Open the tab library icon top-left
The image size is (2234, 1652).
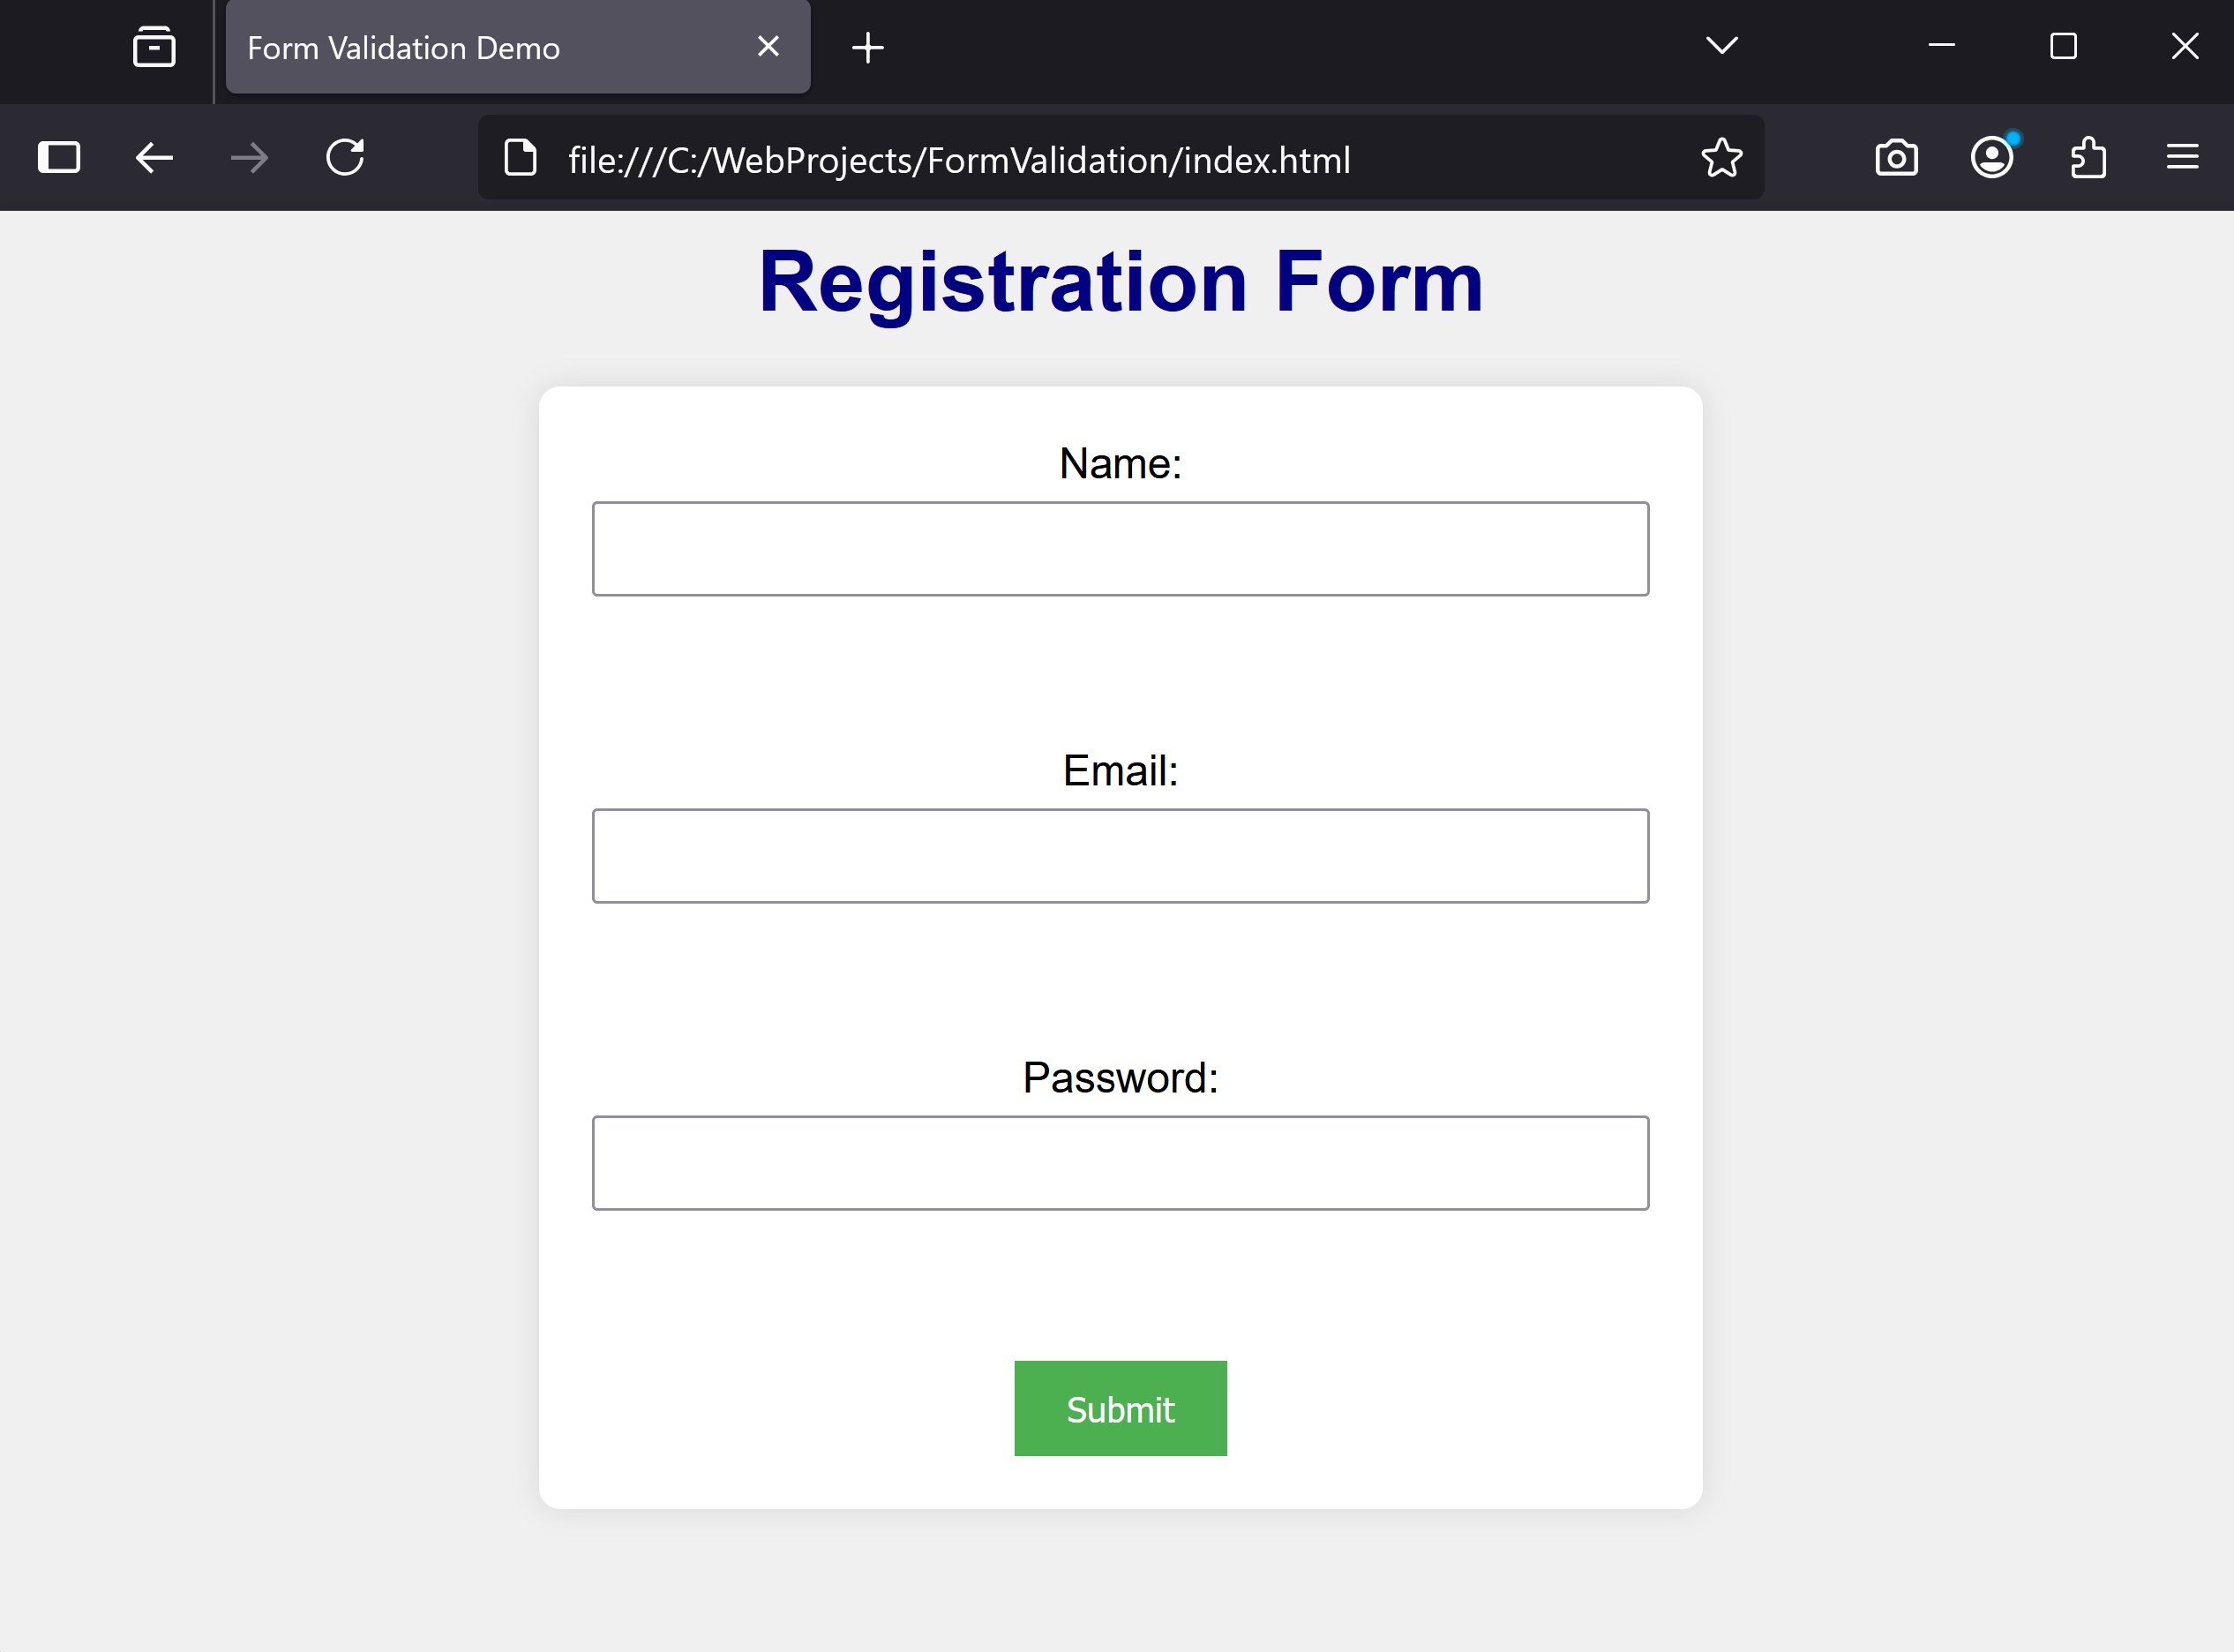click(x=154, y=46)
